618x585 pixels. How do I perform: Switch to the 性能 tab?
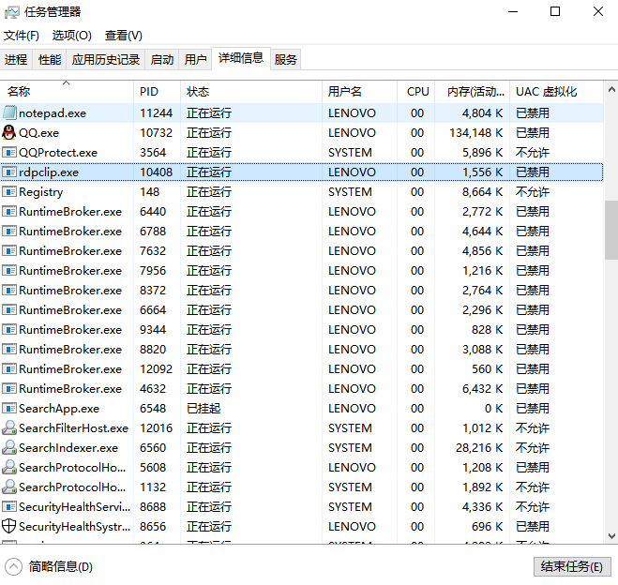[50, 59]
